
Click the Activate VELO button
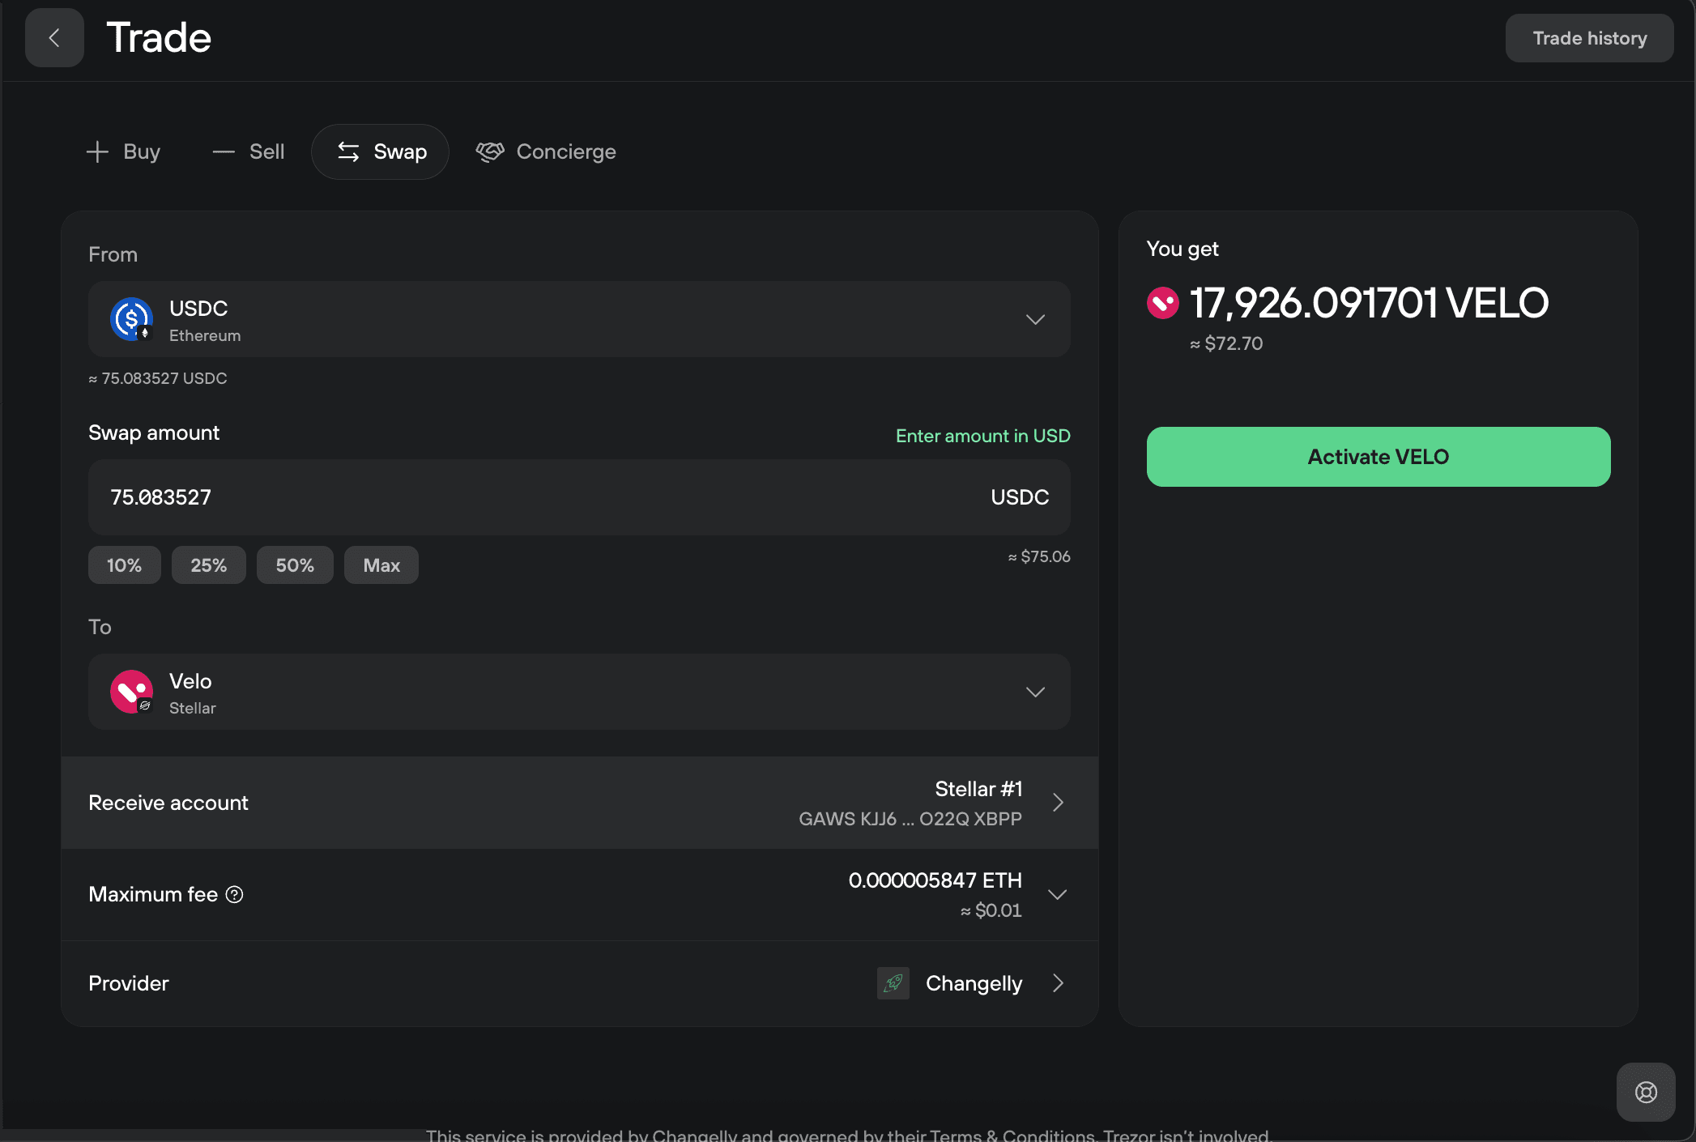click(1378, 457)
